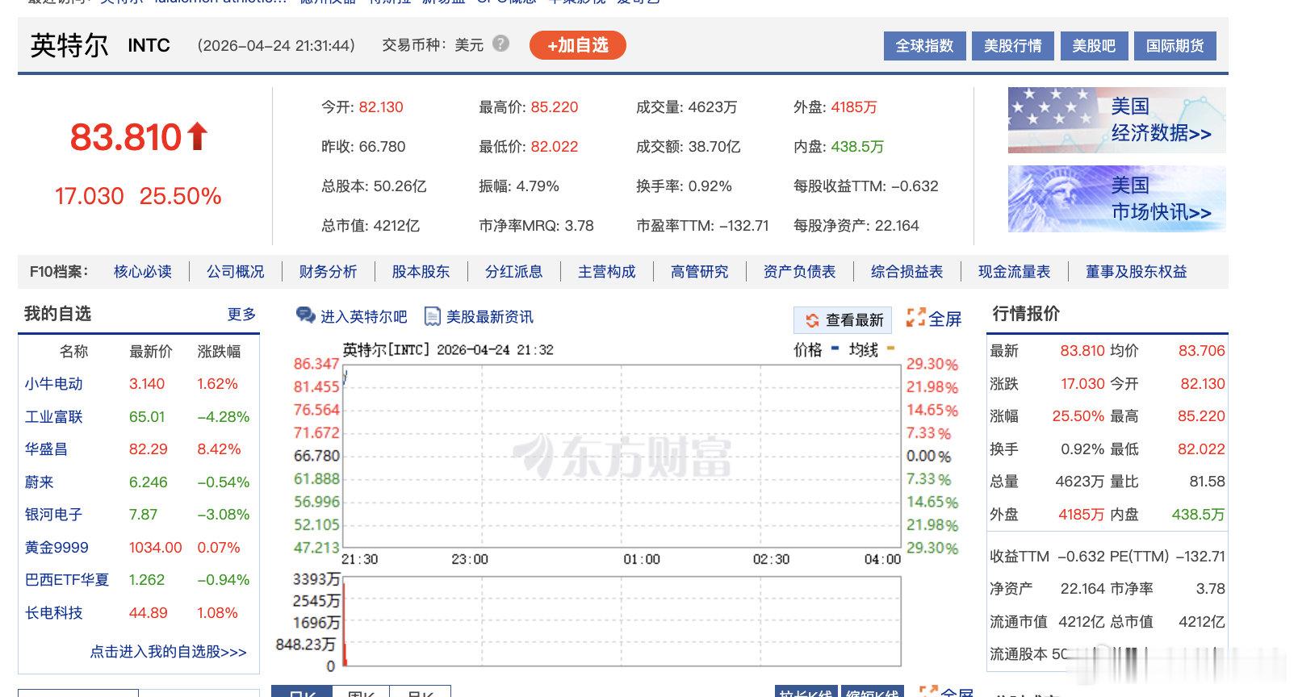Click the red up arrow beside 83.810
The height and width of the screenshot is (697, 1298).
tap(198, 136)
